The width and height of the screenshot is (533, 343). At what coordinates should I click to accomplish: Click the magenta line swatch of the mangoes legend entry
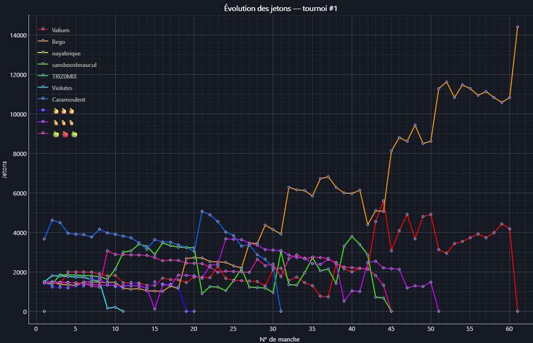click(x=43, y=122)
